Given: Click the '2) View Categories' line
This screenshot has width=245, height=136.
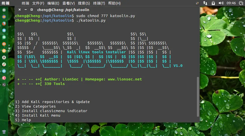Looking at the screenshot, I should pos(35,106).
